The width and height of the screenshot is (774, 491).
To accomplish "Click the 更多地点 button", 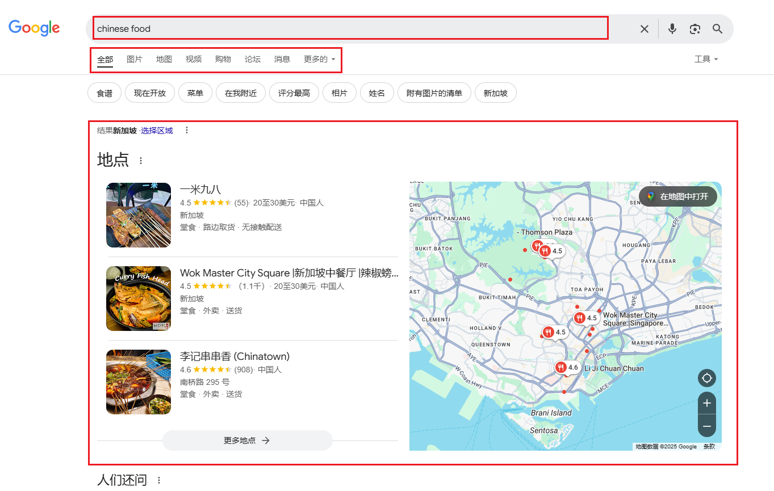I will click(x=248, y=440).
